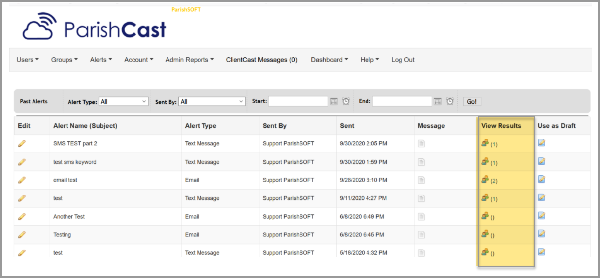Open ClientCast Messages (0)
Viewport: 600px width, 278px height.
[x=262, y=60]
